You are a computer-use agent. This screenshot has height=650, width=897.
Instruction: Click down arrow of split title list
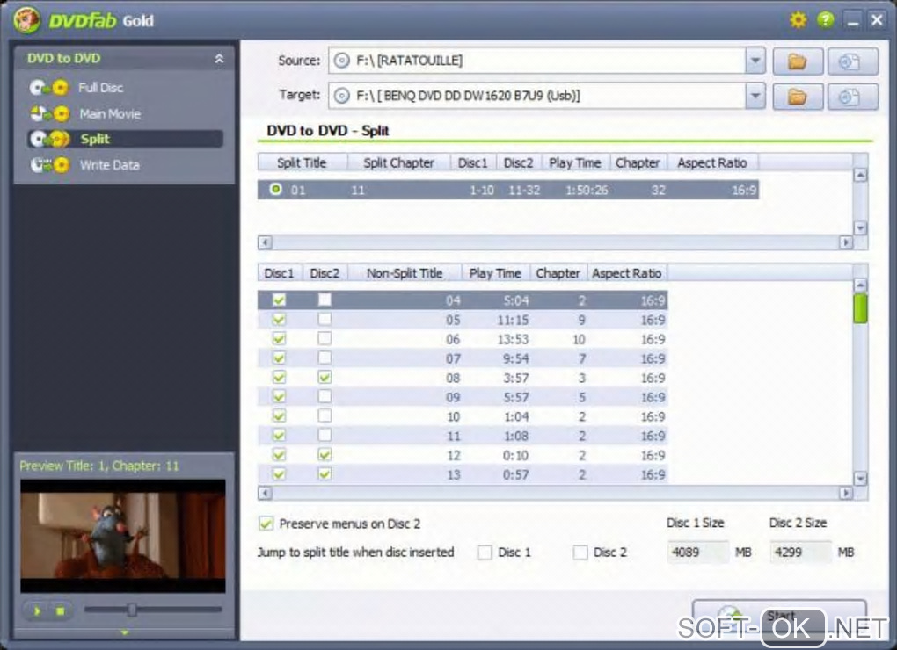[x=860, y=227]
